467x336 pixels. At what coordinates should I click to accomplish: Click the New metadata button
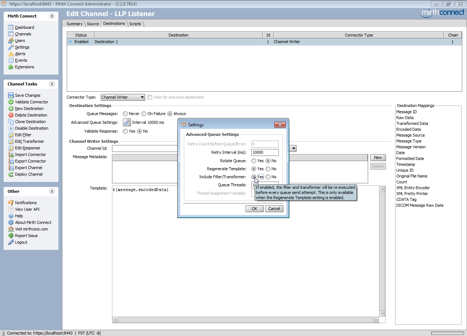(378, 157)
